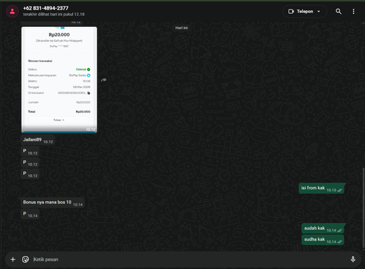Select the 'sudah kak' sent message
This screenshot has height=269, width=365.
[x=323, y=229]
